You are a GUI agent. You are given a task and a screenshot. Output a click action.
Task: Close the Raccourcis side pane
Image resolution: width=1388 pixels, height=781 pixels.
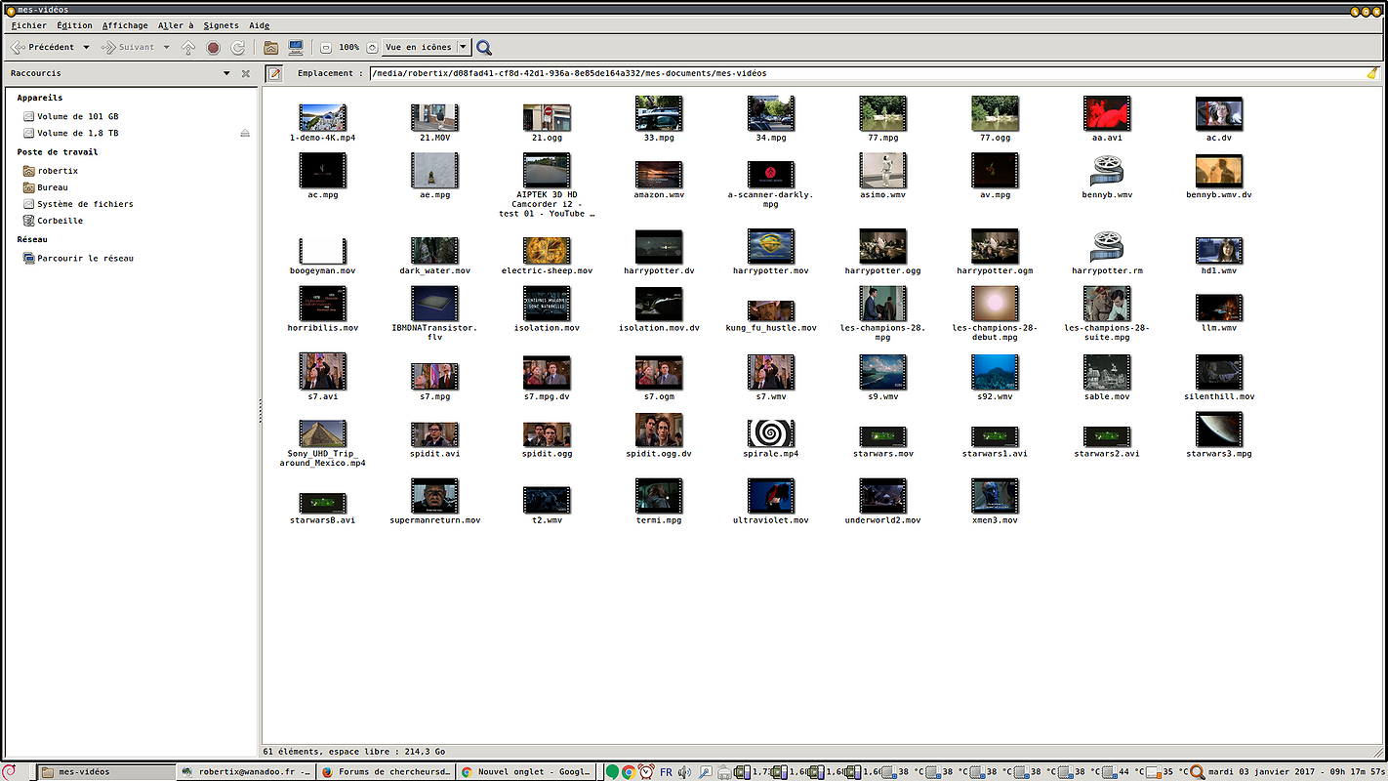point(246,73)
